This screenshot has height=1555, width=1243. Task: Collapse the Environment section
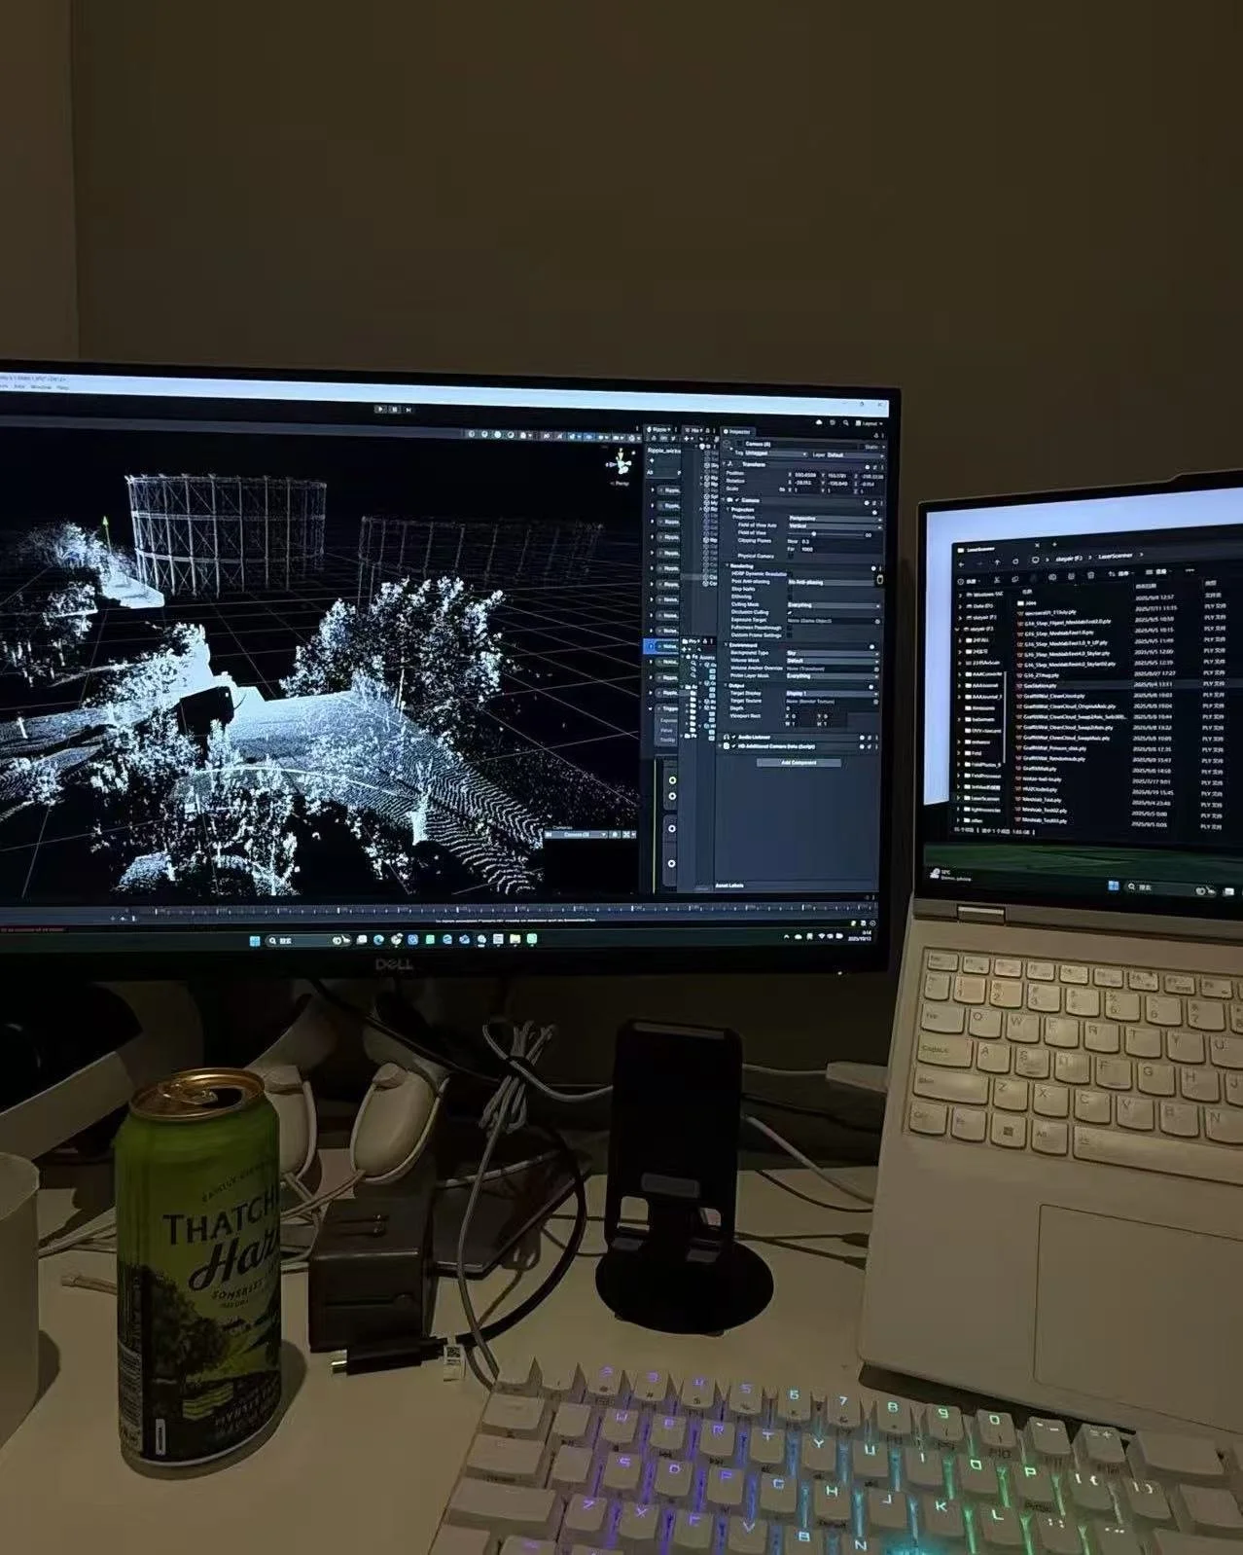(x=726, y=645)
